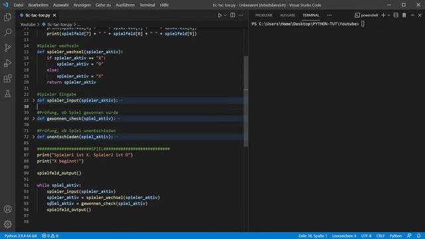Maximize panel with up chevron
Image resolution: width=425 pixels, height=239 pixels.
(412, 15)
